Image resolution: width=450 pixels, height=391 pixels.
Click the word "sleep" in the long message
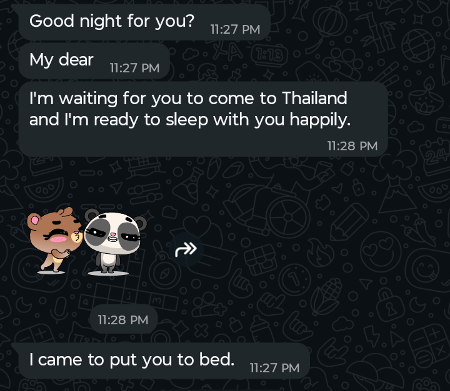tap(187, 120)
